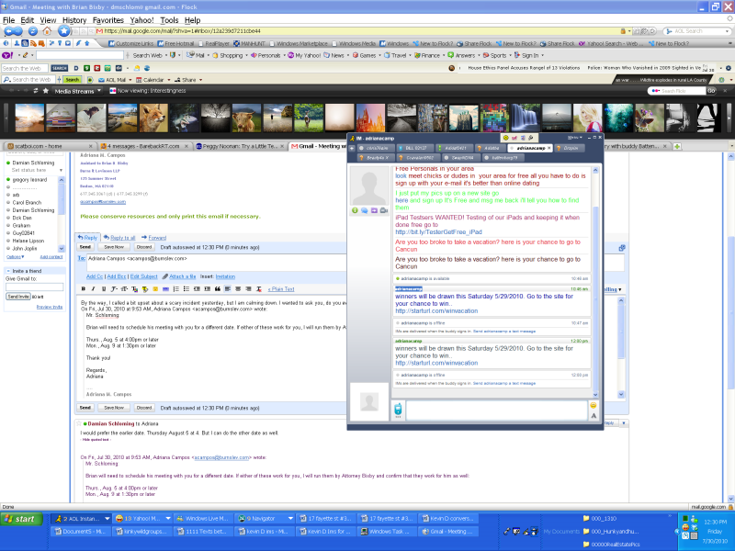735x551 pixels.
Task: Click the chat bubbles icon under buddy picture
Action: point(364,210)
